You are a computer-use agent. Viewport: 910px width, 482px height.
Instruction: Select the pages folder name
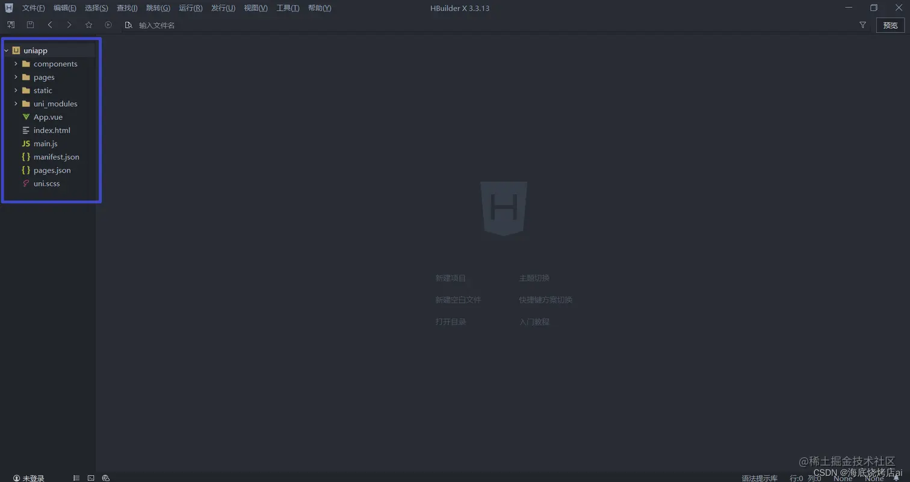click(x=44, y=77)
